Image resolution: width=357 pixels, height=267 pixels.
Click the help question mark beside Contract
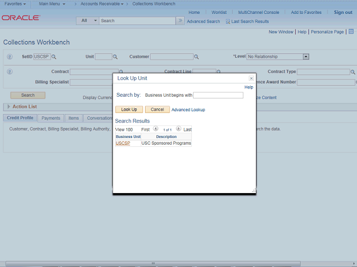[x=9, y=72]
